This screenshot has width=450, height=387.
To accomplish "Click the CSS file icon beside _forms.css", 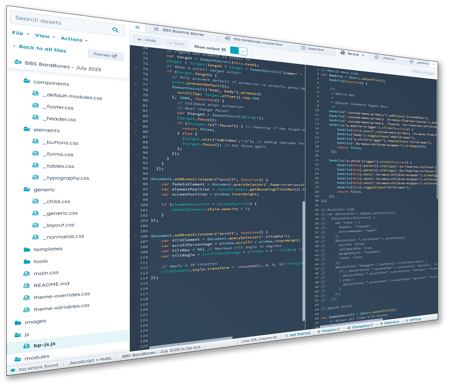I will pyautogui.click(x=35, y=153).
